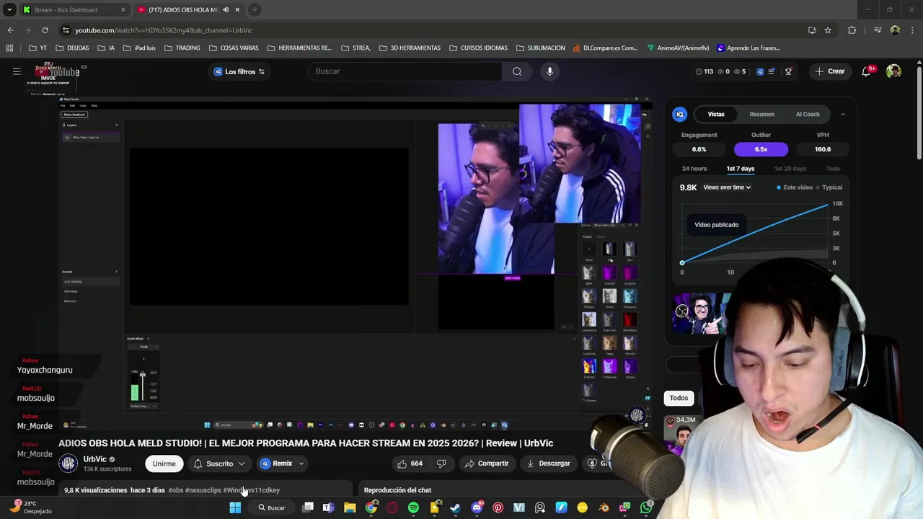Open the weather widget showing 23°C
The width and height of the screenshot is (923, 519).
[x=31, y=507]
